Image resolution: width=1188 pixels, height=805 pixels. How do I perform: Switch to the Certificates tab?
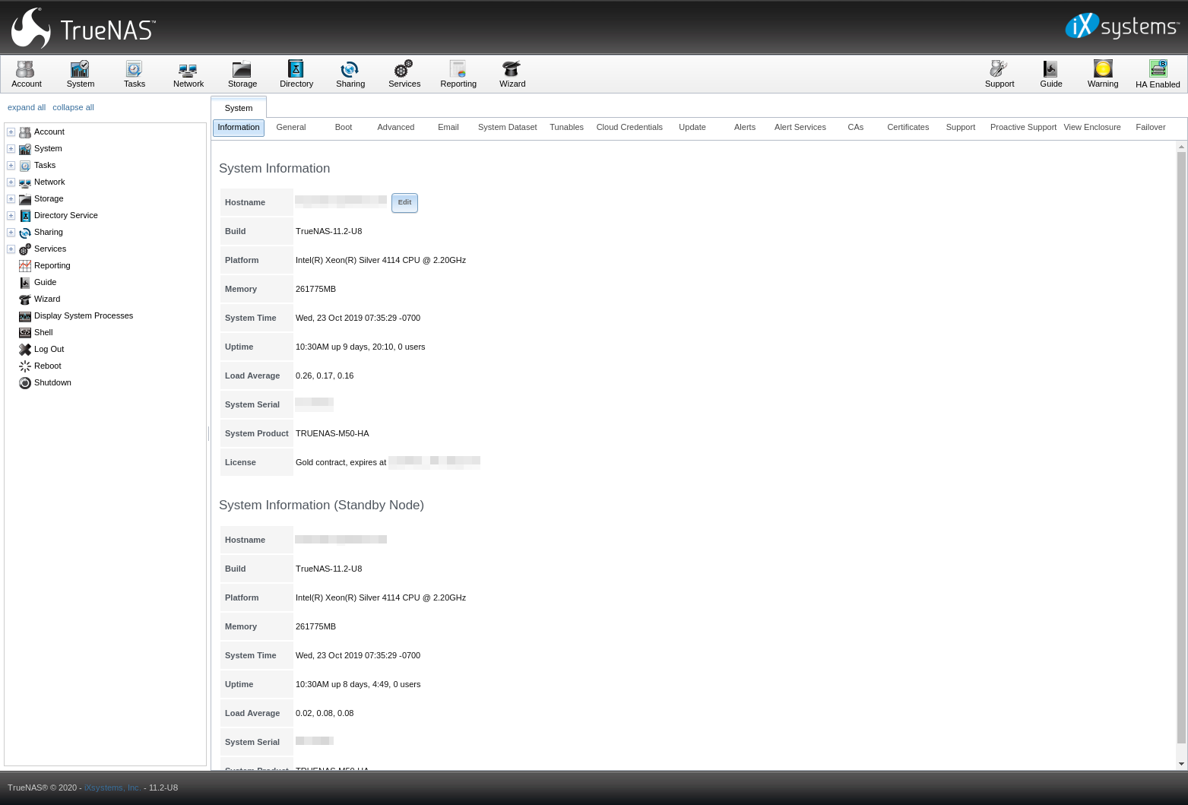(x=908, y=127)
